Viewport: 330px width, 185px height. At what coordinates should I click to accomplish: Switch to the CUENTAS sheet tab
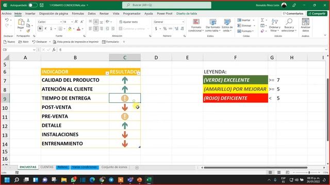coord(47,167)
